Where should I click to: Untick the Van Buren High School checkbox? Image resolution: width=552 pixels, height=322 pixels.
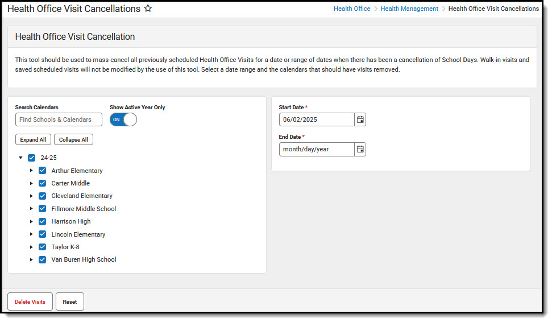43,259
